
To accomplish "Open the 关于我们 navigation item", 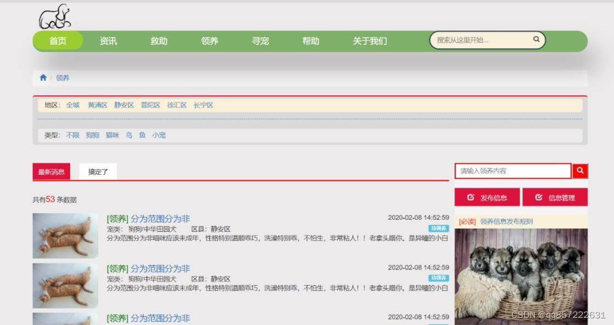I will coord(369,41).
